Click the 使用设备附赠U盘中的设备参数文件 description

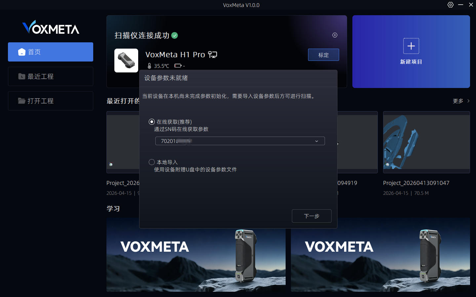click(x=195, y=170)
